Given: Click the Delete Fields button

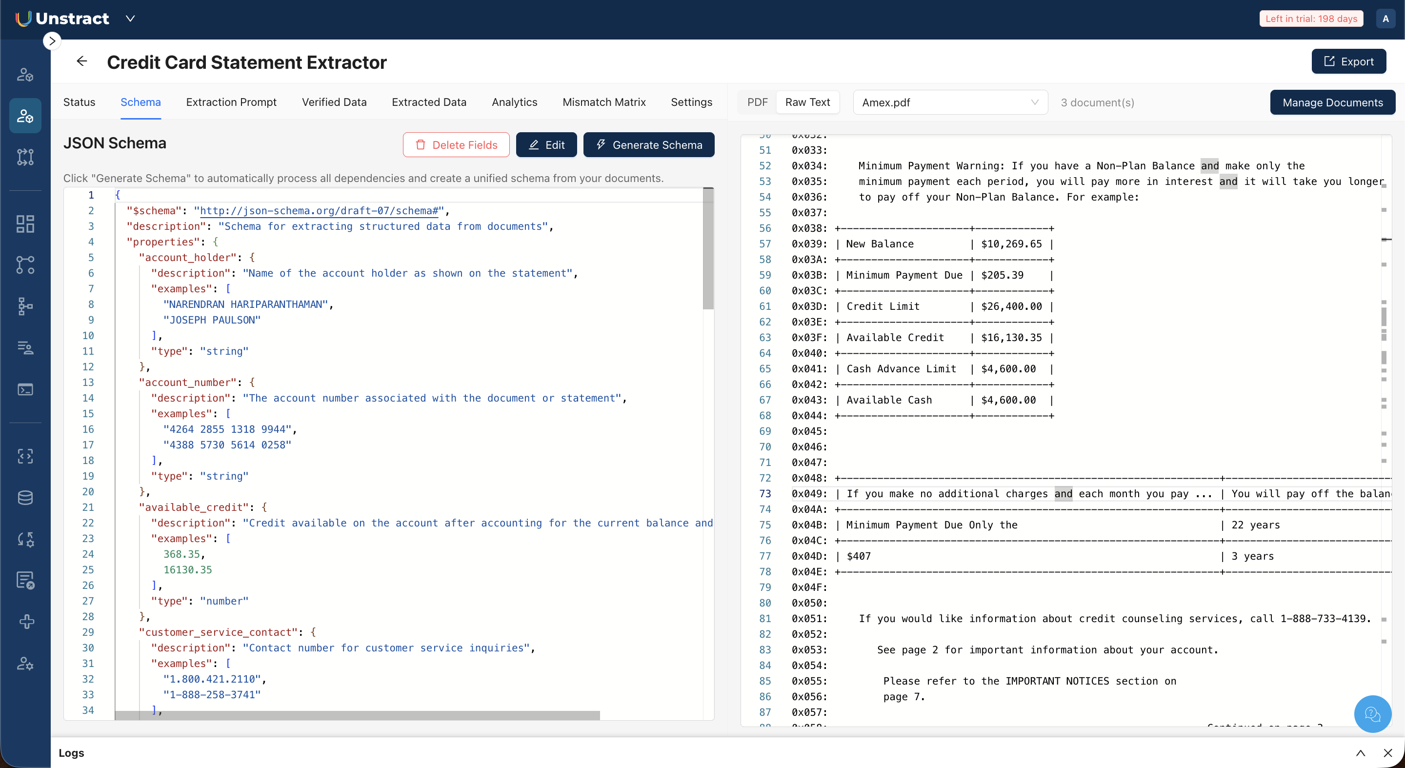Looking at the screenshot, I should click(x=456, y=144).
